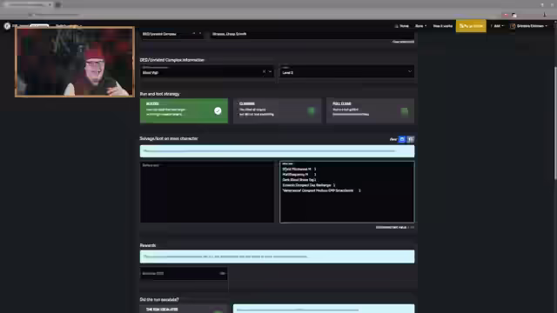Open the site logo in the header
This screenshot has height=313, width=557.
pos(7,26)
